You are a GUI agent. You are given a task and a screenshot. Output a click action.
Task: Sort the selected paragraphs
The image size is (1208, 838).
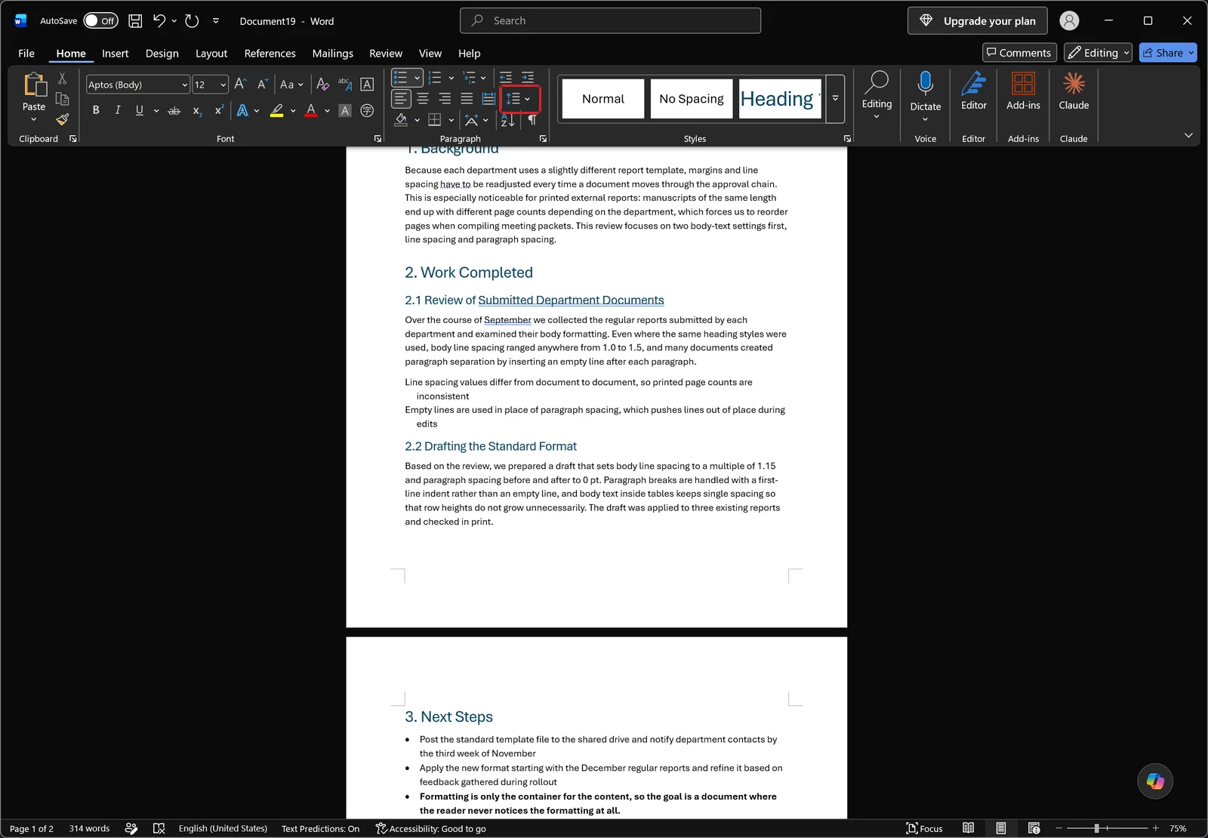507,120
